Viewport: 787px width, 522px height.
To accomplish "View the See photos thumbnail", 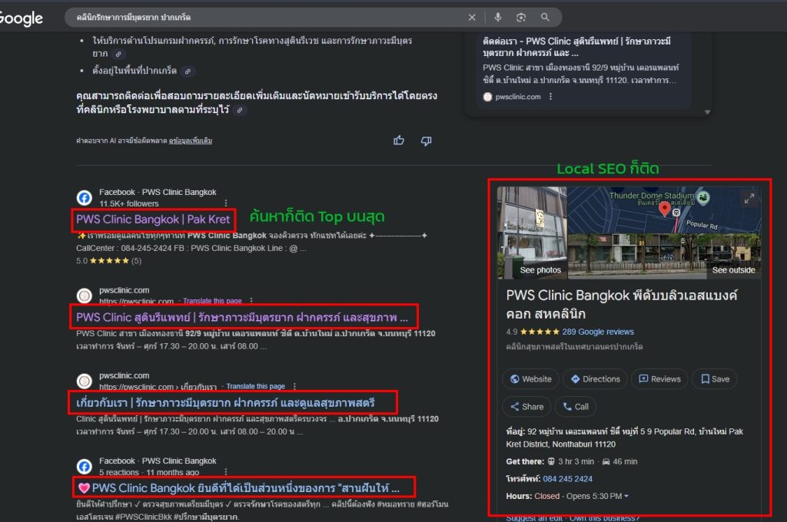I will [x=532, y=233].
